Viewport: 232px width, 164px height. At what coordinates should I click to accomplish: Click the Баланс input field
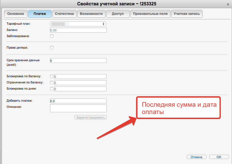coord(78,30)
